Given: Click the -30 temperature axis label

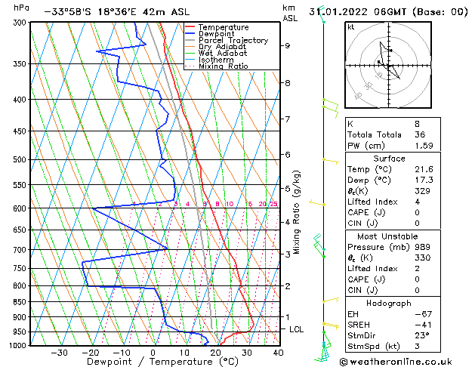Looking at the screenshot, I should tap(59, 353).
